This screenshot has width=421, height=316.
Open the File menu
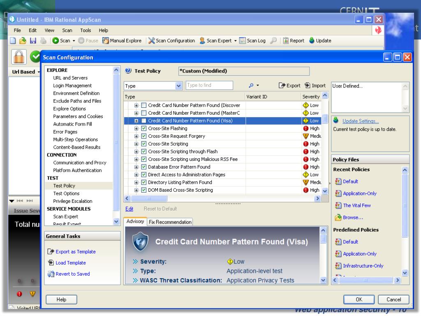click(17, 30)
